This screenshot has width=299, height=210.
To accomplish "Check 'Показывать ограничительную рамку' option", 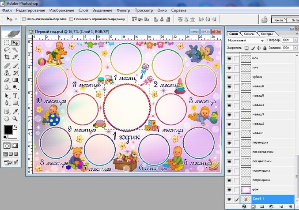I will tap(71, 19).
